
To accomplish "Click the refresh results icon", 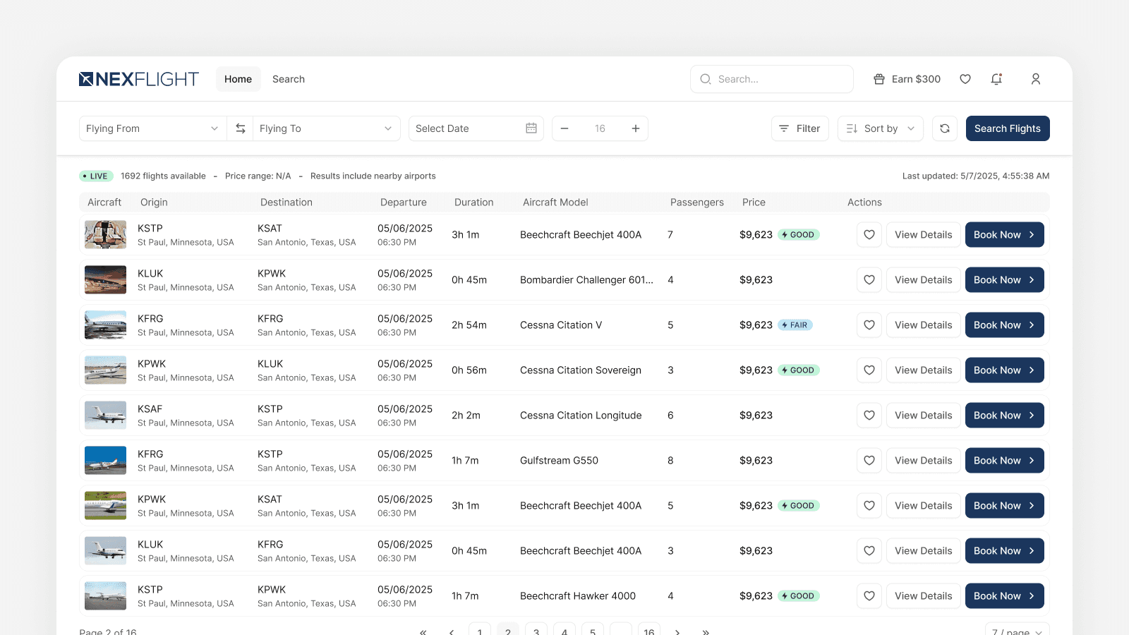I will [x=945, y=128].
